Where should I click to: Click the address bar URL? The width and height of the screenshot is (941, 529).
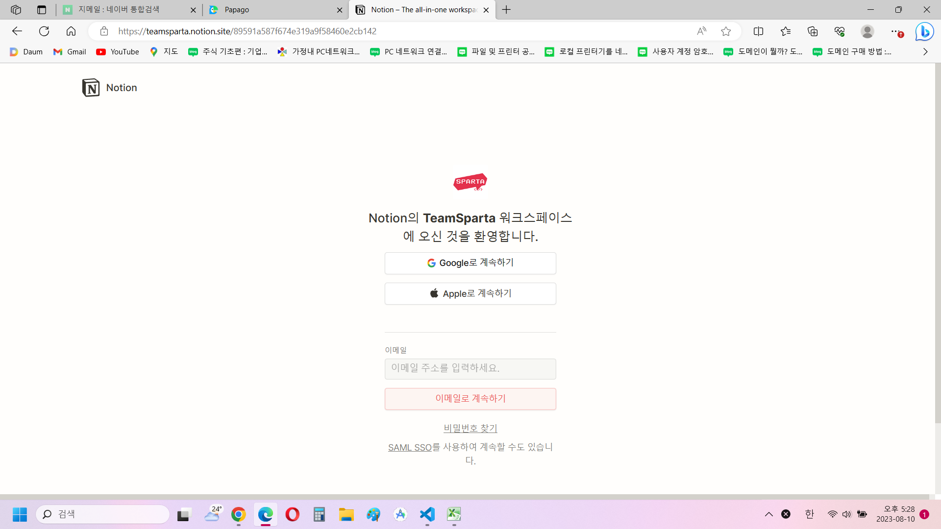pos(247,31)
